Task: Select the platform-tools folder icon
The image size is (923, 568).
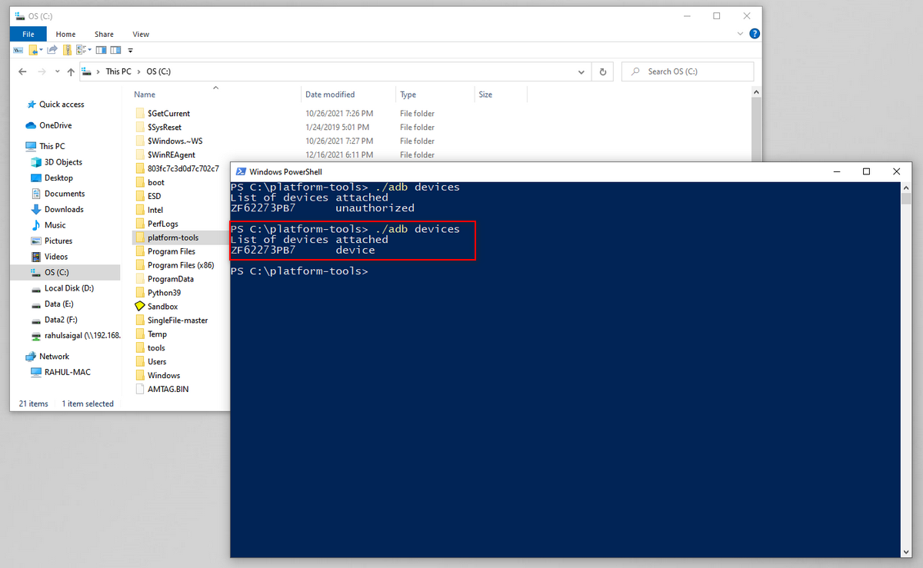Action: point(140,237)
